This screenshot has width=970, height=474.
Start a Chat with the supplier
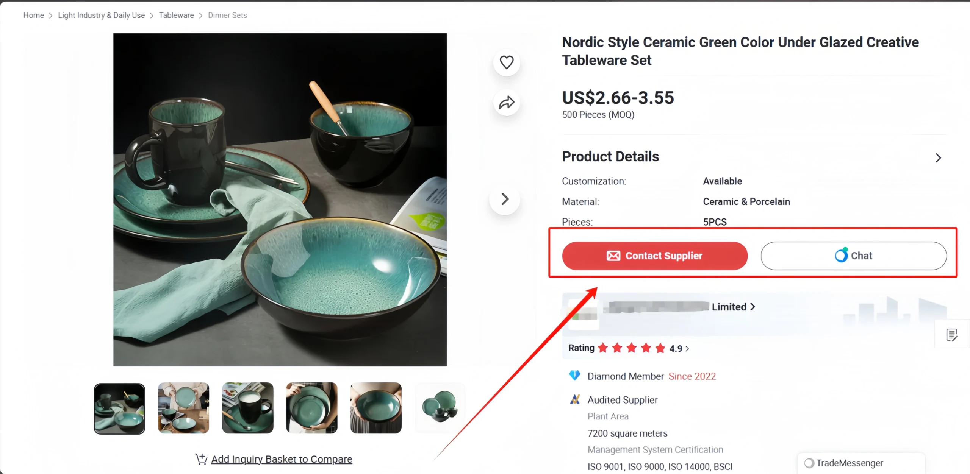coord(854,256)
